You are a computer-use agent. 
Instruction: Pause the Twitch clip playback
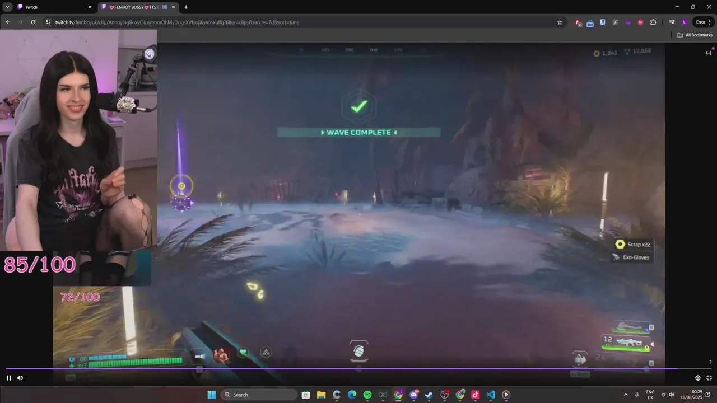[8, 378]
